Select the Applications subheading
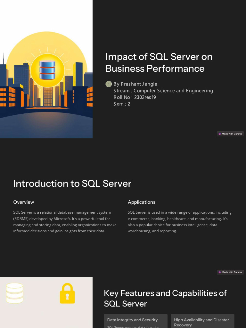Image resolution: width=246 pixels, height=328 pixels. (x=142, y=202)
